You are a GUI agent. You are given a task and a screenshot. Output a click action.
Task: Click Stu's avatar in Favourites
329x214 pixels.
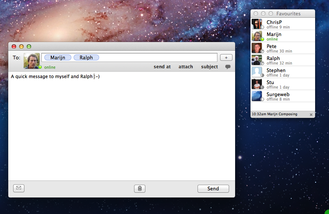click(x=257, y=84)
